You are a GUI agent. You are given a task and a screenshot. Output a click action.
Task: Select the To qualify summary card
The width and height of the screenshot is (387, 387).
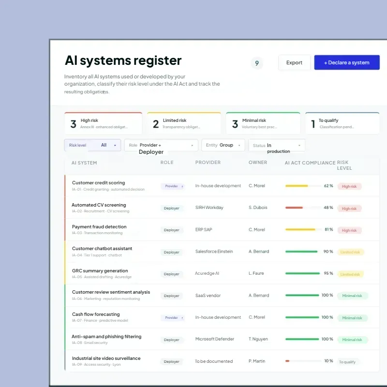pos(342,123)
